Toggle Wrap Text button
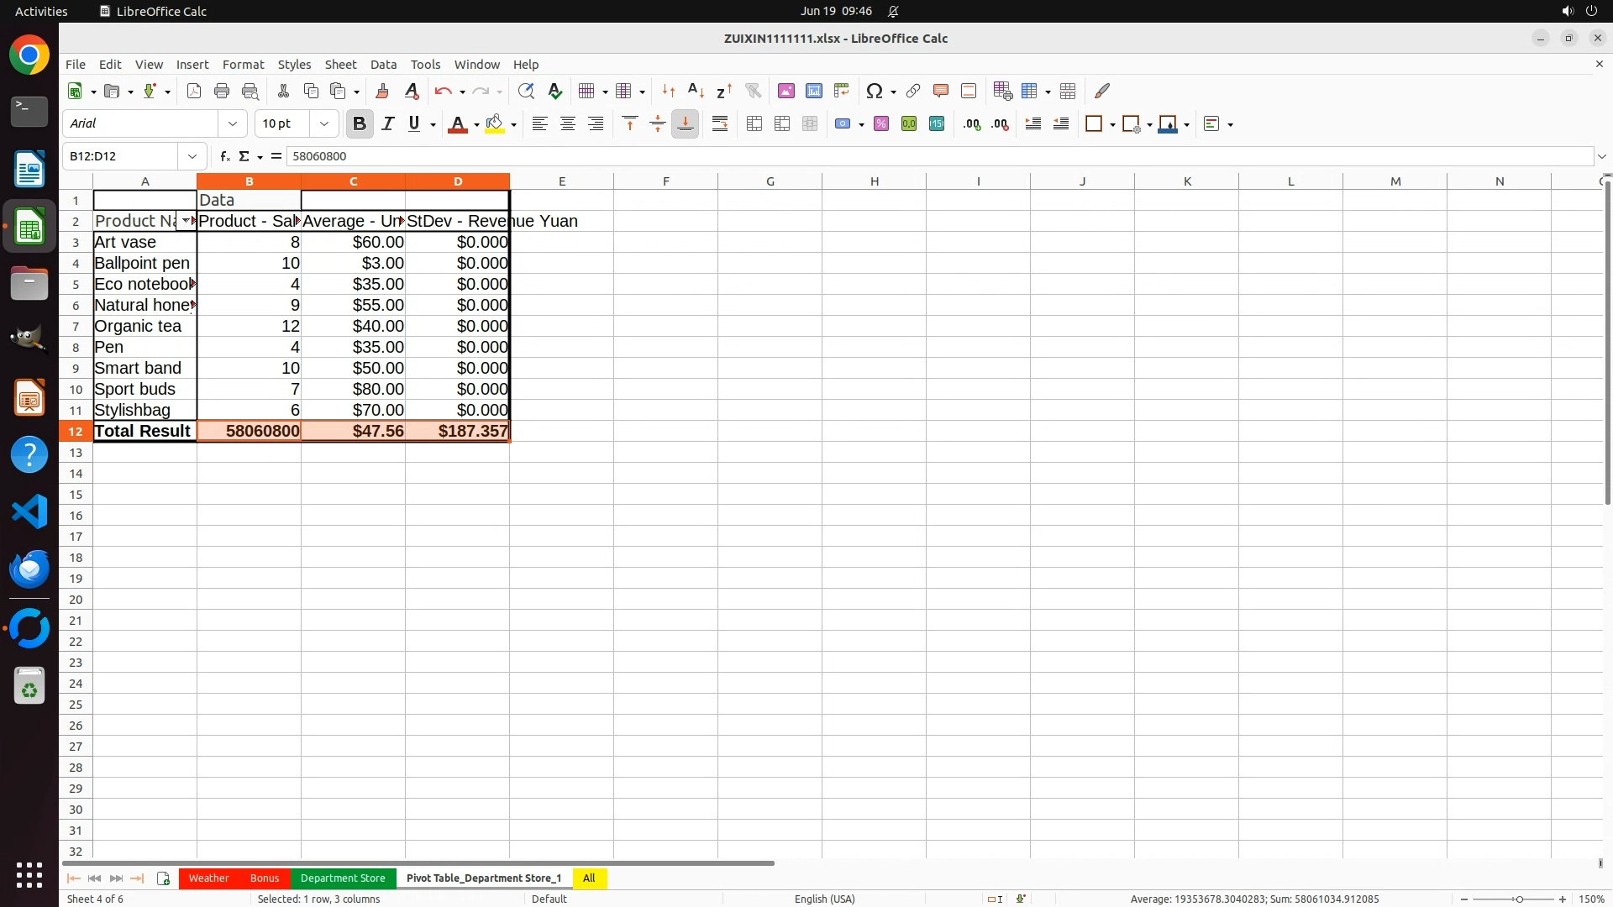 click(720, 124)
